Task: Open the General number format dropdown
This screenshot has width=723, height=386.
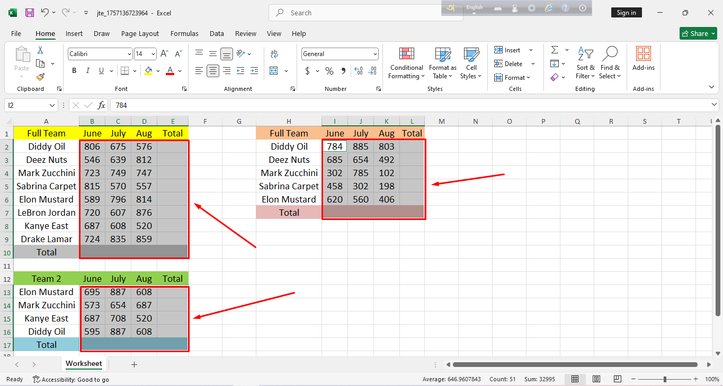Action: [375, 54]
